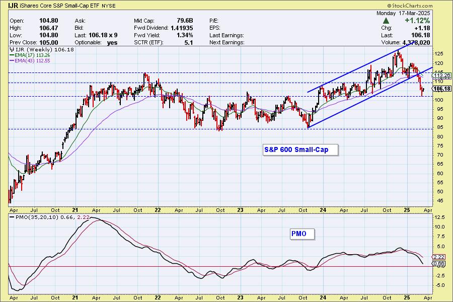Viewport: 453px width, 302px height.
Task: Click the 0.66 PMO value label
Action: pyautogui.click(x=439, y=264)
